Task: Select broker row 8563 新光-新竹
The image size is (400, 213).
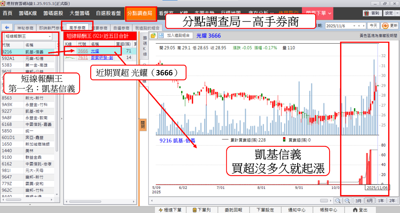Action: tap(28, 98)
